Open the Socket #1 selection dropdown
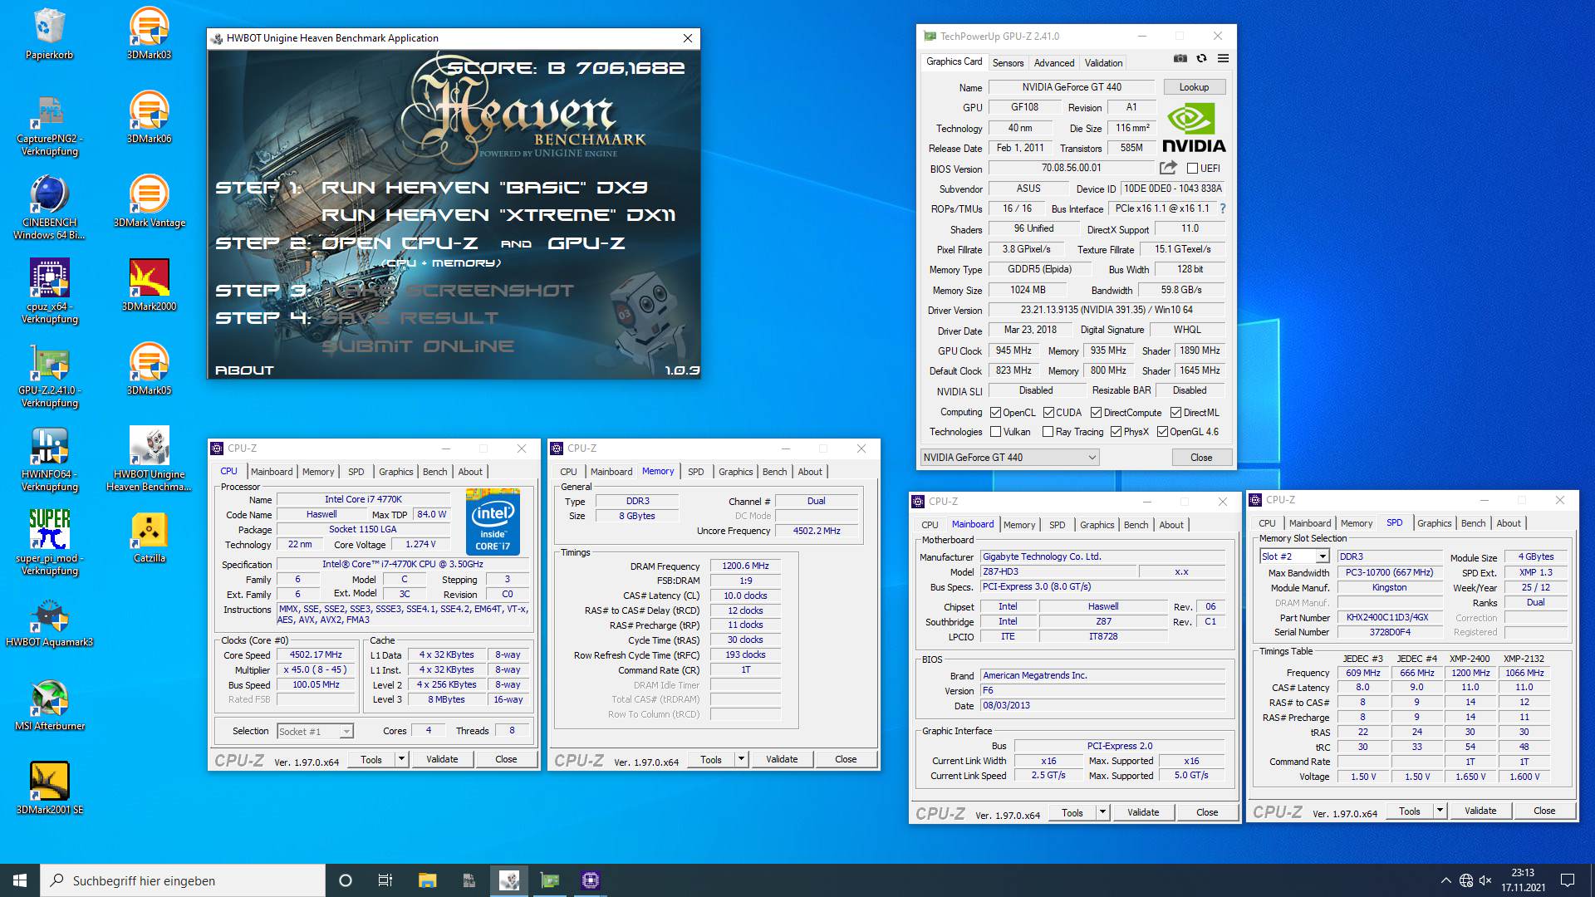This screenshot has width=1595, height=897. [315, 732]
